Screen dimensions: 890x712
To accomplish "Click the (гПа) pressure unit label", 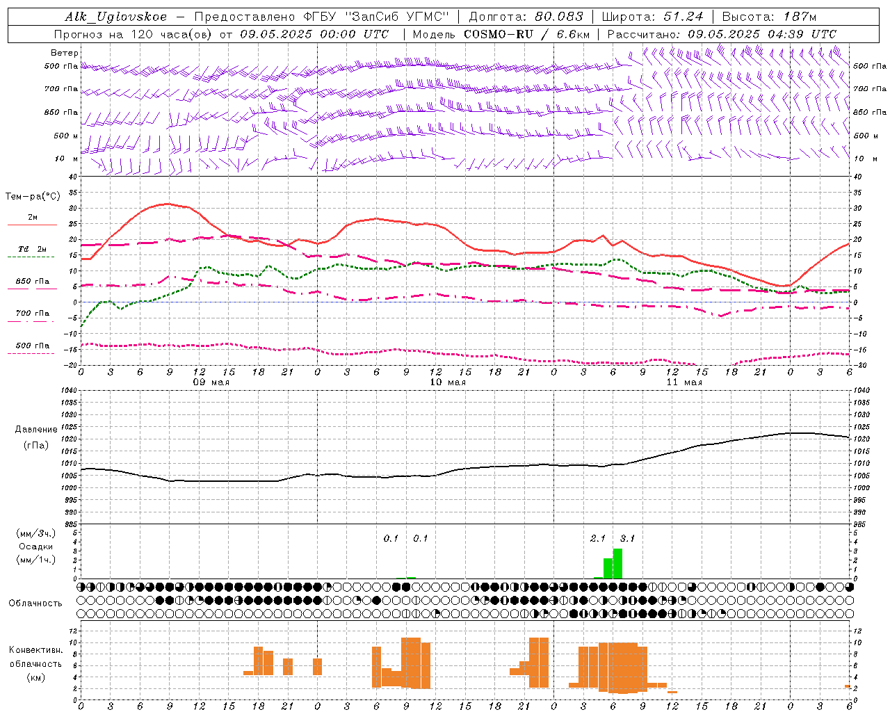I will [x=36, y=445].
